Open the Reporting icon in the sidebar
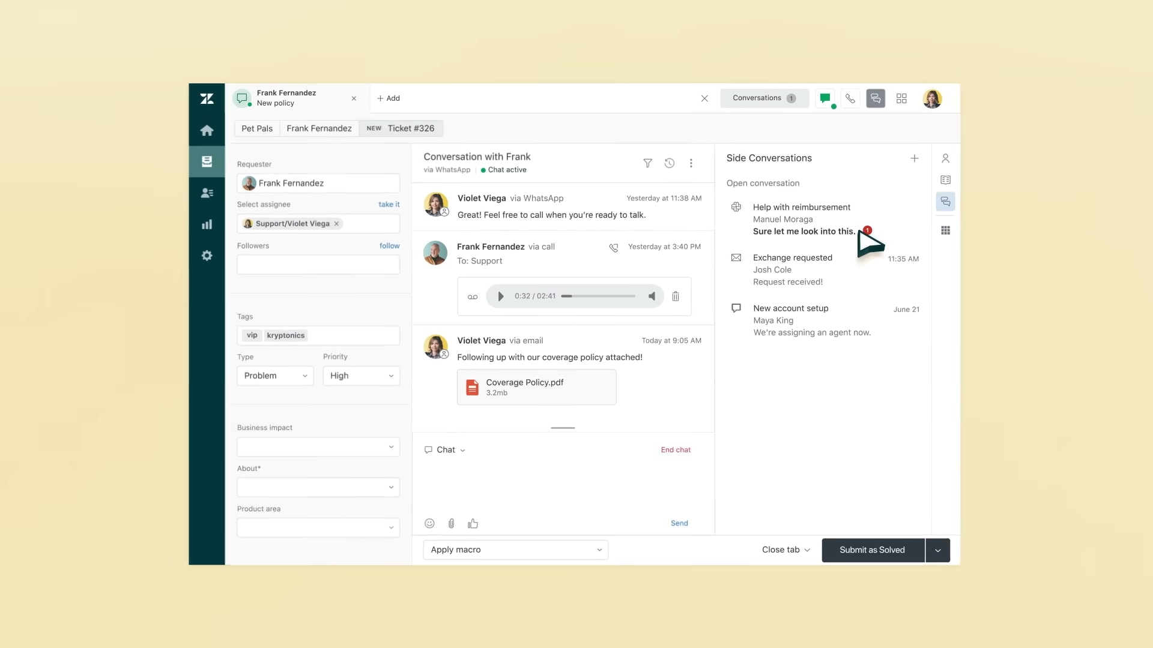This screenshot has height=648, width=1153. click(207, 224)
